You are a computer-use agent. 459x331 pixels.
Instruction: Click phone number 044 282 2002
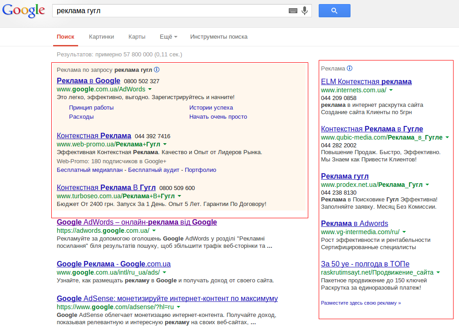pyautogui.click(x=339, y=145)
